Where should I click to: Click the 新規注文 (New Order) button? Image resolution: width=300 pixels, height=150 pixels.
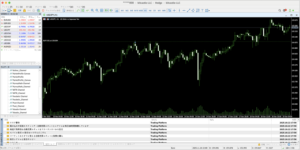[x=68, y=11]
